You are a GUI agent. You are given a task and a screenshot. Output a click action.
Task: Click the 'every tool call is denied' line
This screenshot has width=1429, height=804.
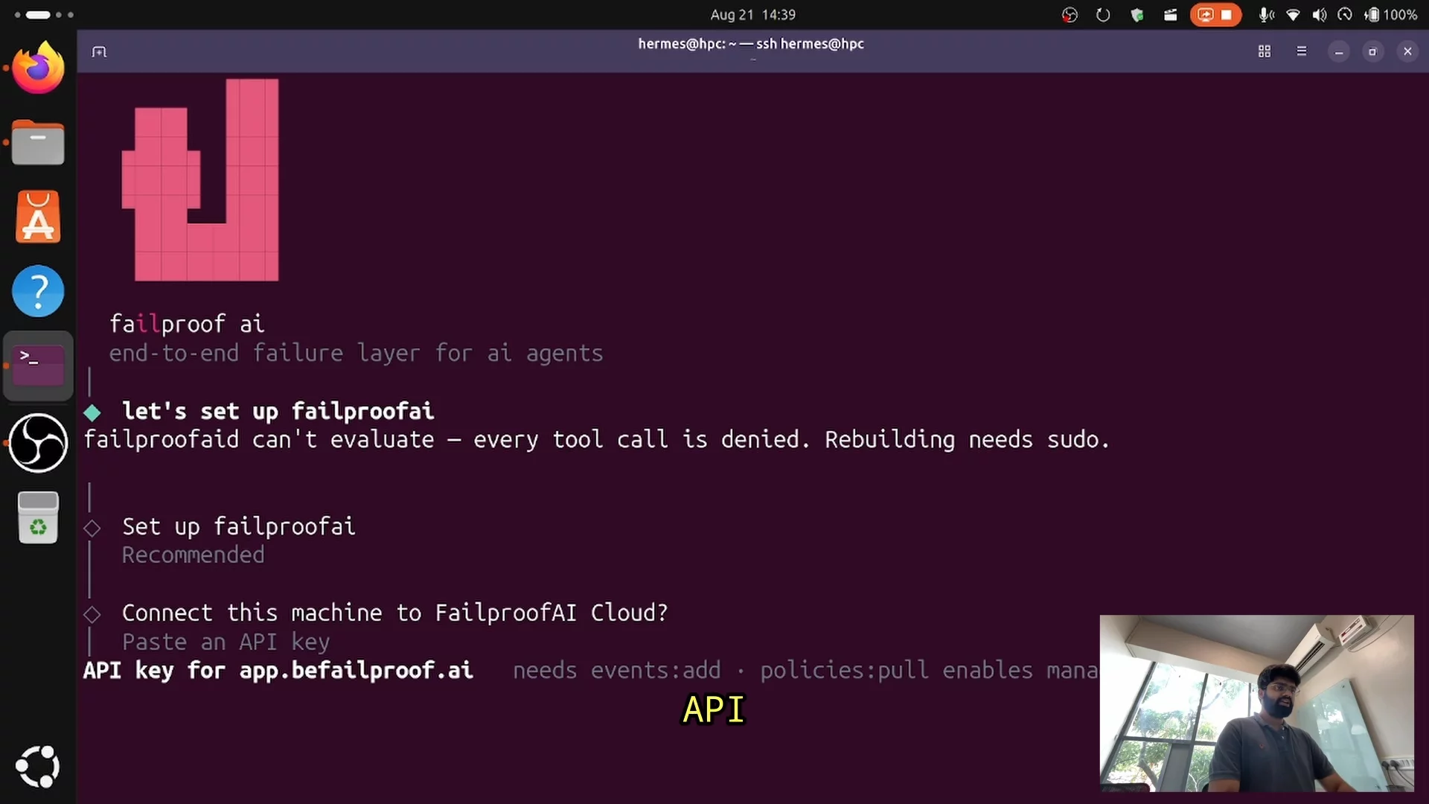click(596, 439)
